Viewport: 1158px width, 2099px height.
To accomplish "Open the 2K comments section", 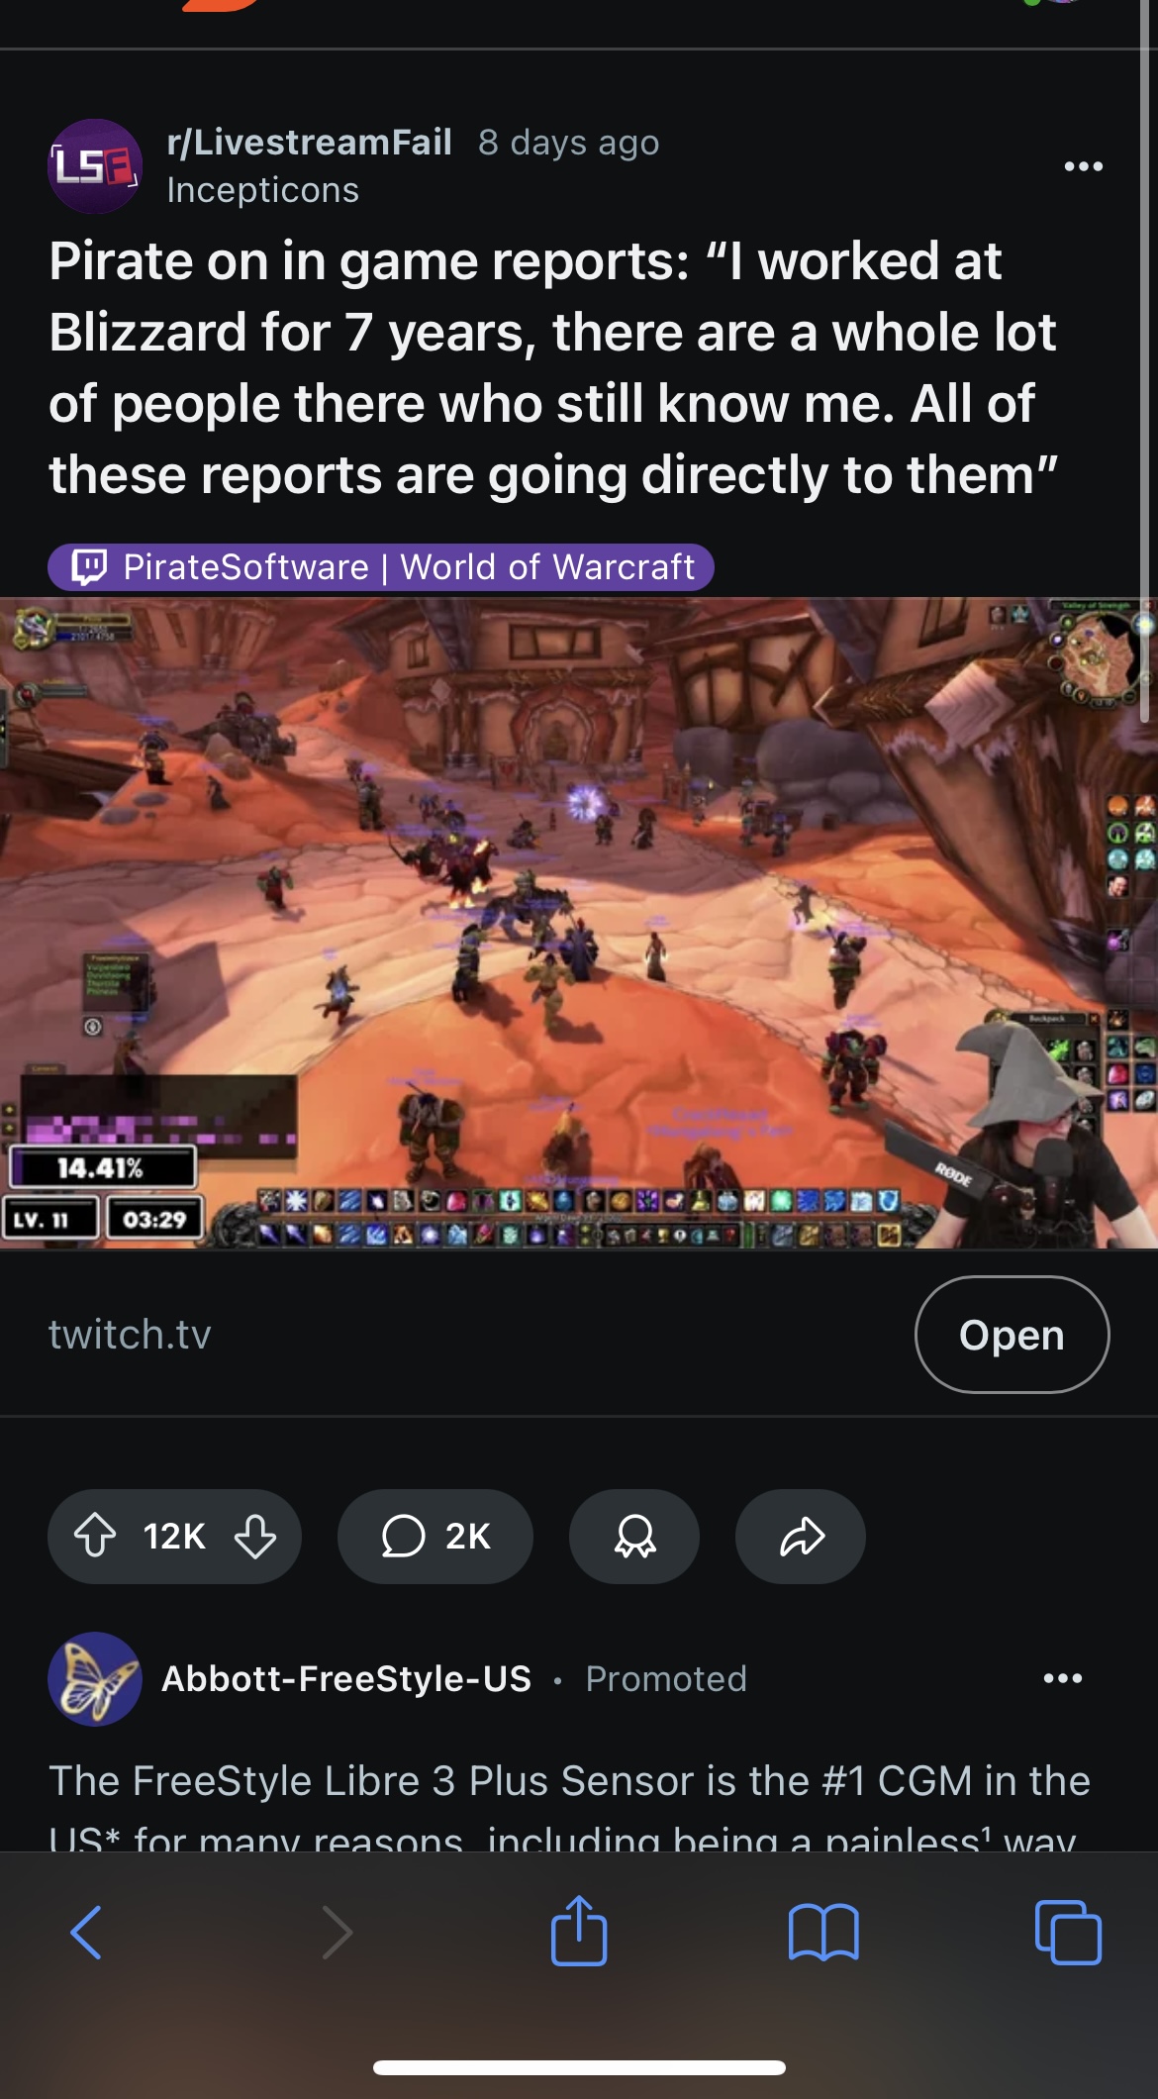I will tap(435, 1536).
